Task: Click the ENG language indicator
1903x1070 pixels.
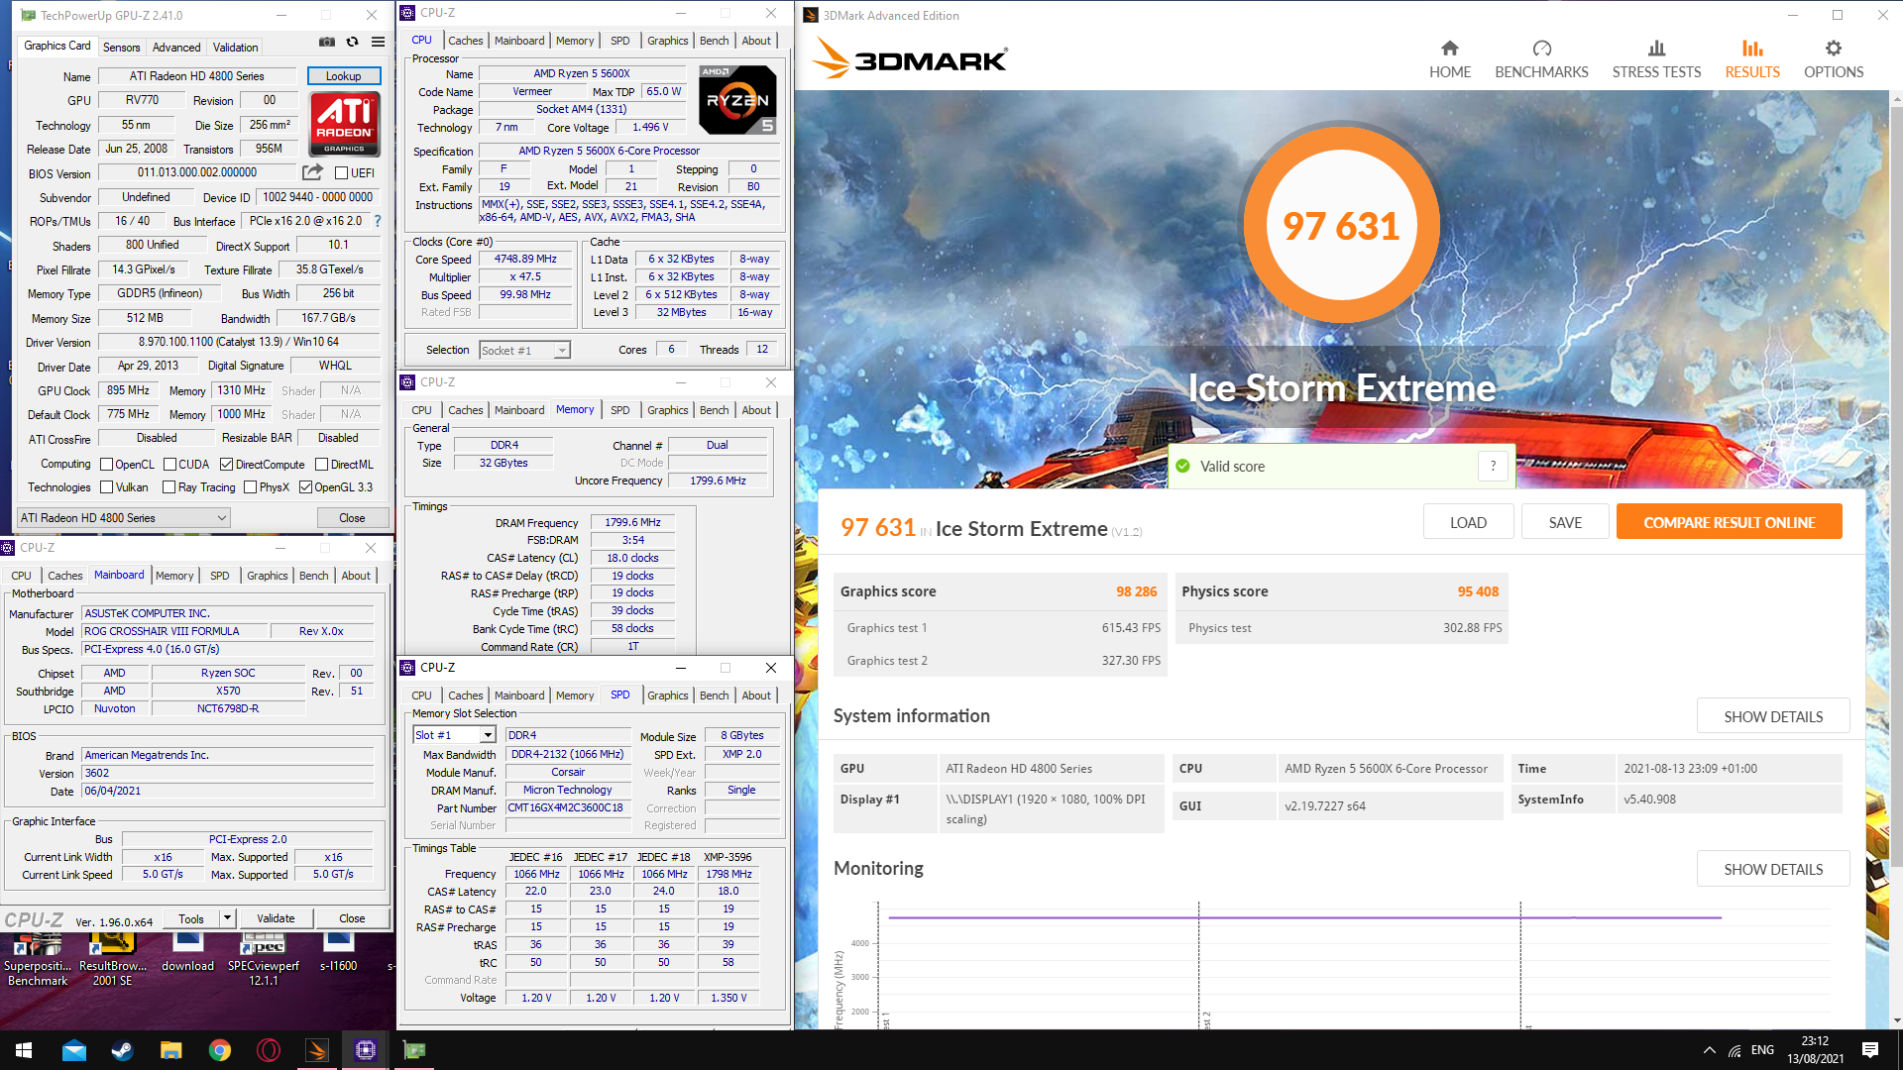Action: coord(1762,1050)
